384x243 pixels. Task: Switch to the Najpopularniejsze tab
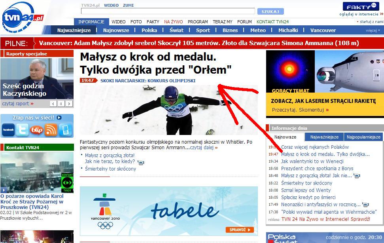(363, 137)
